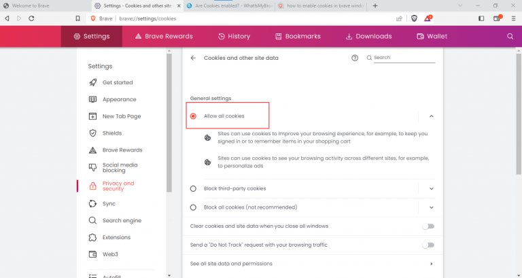This screenshot has height=278, width=522.
Task: Collapse the Allow all cookies details
Action: (x=431, y=116)
